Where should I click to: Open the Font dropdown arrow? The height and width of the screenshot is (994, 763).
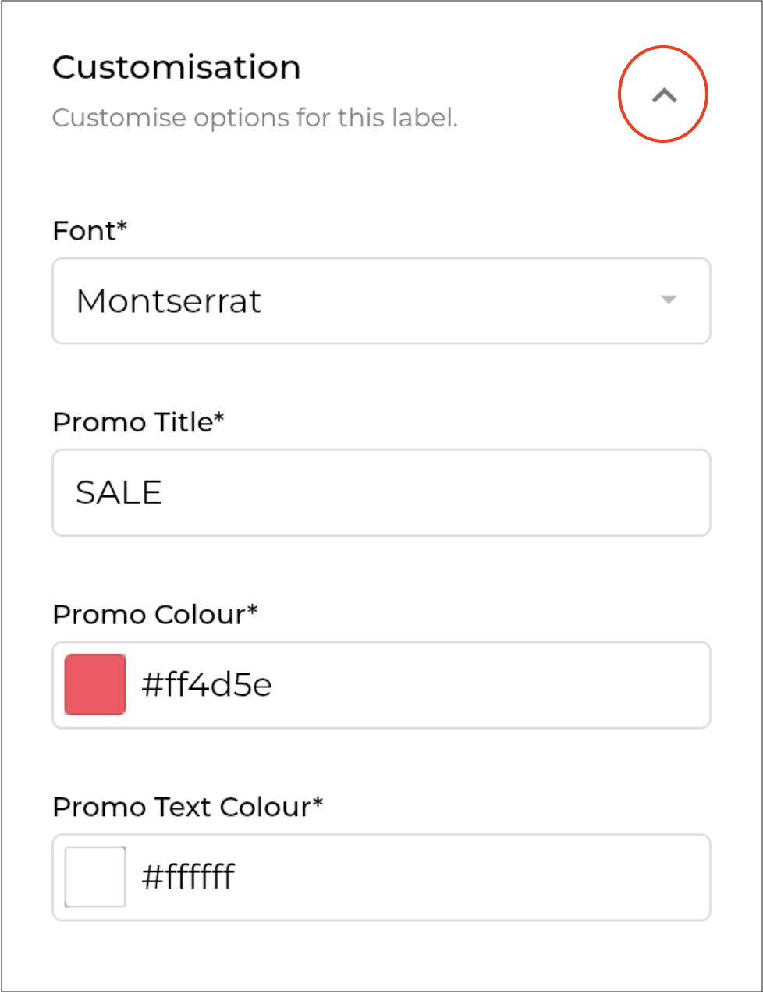click(668, 300)
